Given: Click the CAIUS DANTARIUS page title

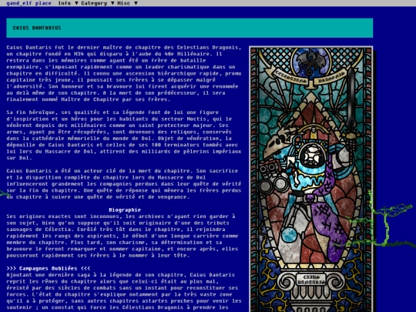Looking at the screenshot, I should pyautogui.click(x=37, y=28).
